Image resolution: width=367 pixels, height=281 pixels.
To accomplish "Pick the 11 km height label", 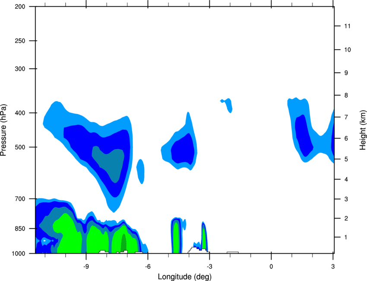I will click(x=347, y=26).
